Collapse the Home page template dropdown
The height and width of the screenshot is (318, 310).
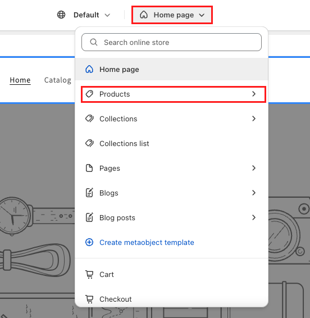click(x=172, y=15)
